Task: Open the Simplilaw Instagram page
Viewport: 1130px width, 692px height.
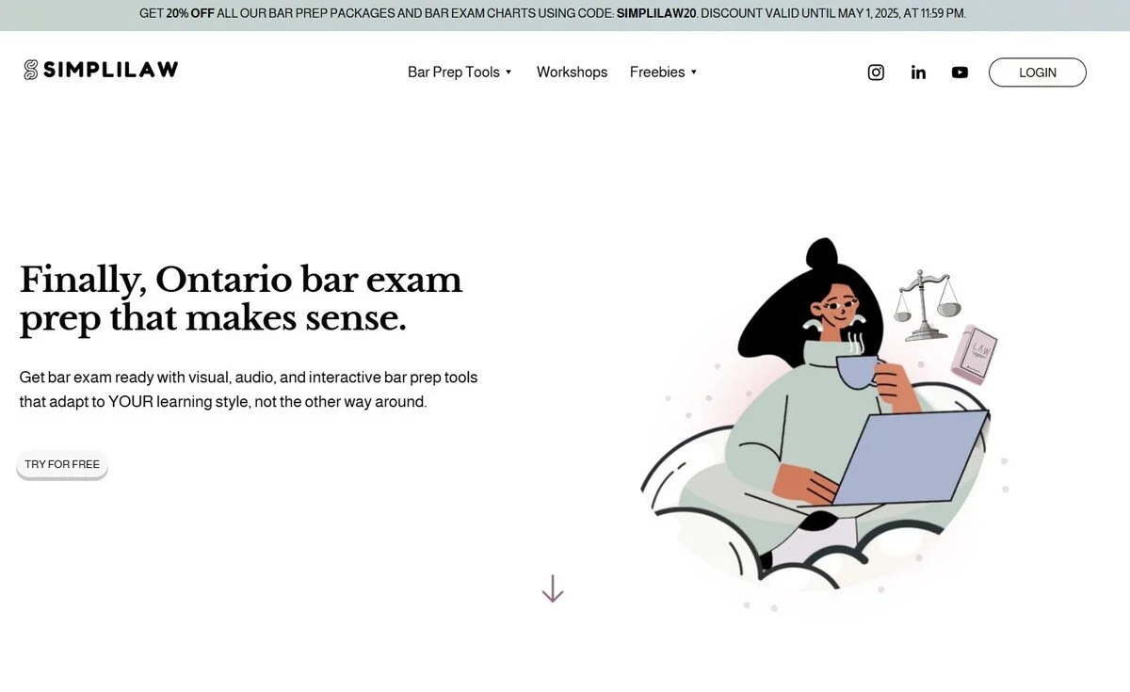Action: coord(876,72)
